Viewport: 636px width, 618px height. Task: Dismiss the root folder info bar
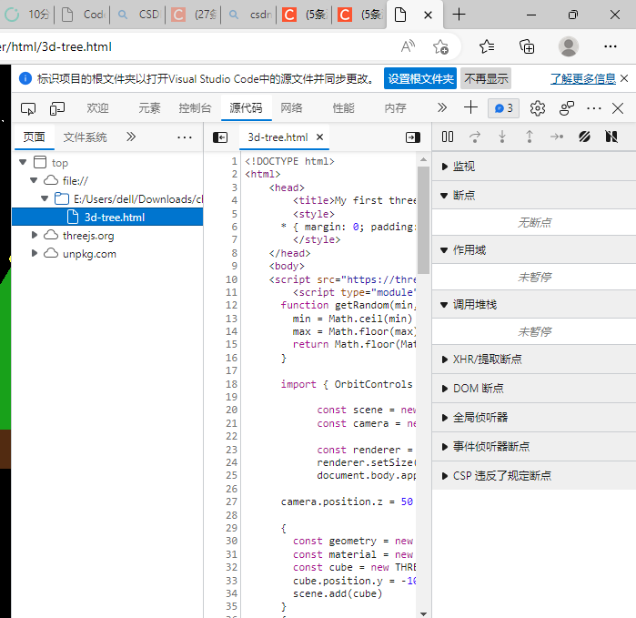point(624,79)
